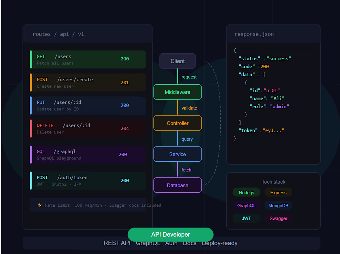Select the GET /users route row
The image size is (340, 254).
click(87, 59)
